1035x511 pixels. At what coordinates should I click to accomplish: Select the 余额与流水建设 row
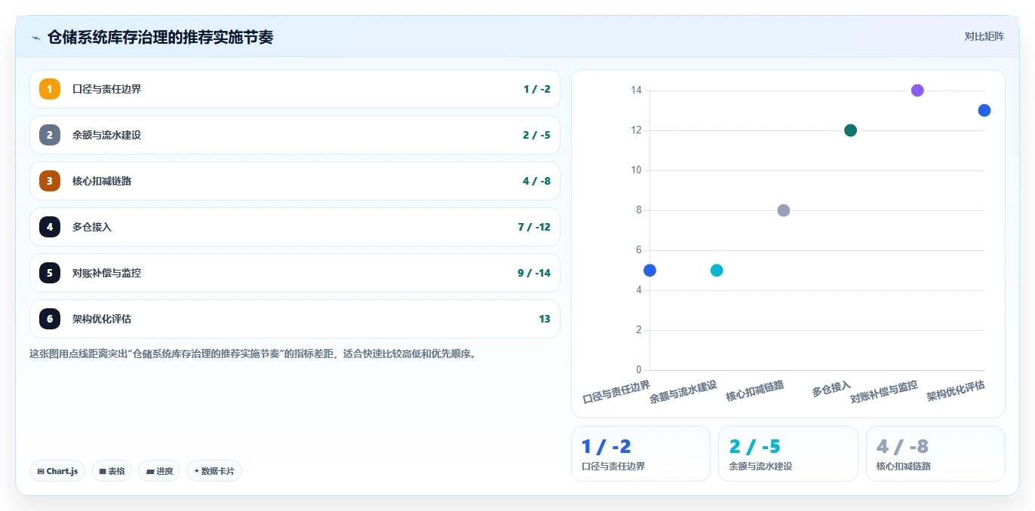[x=295, y=135]
